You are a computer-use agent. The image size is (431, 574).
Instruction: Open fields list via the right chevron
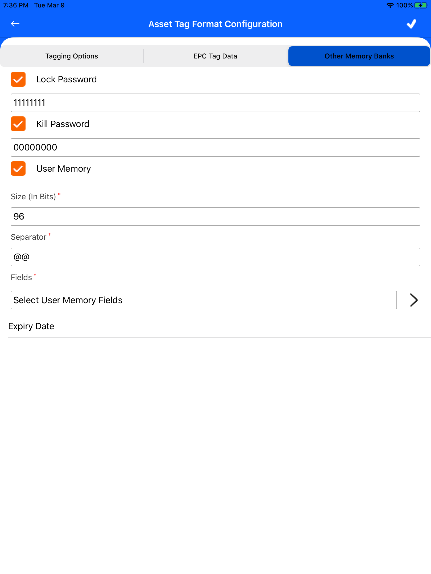[x=414, y=300]
